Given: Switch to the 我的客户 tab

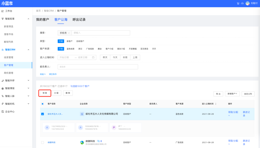Looking at the screenshot, I should tap(42, 20).
